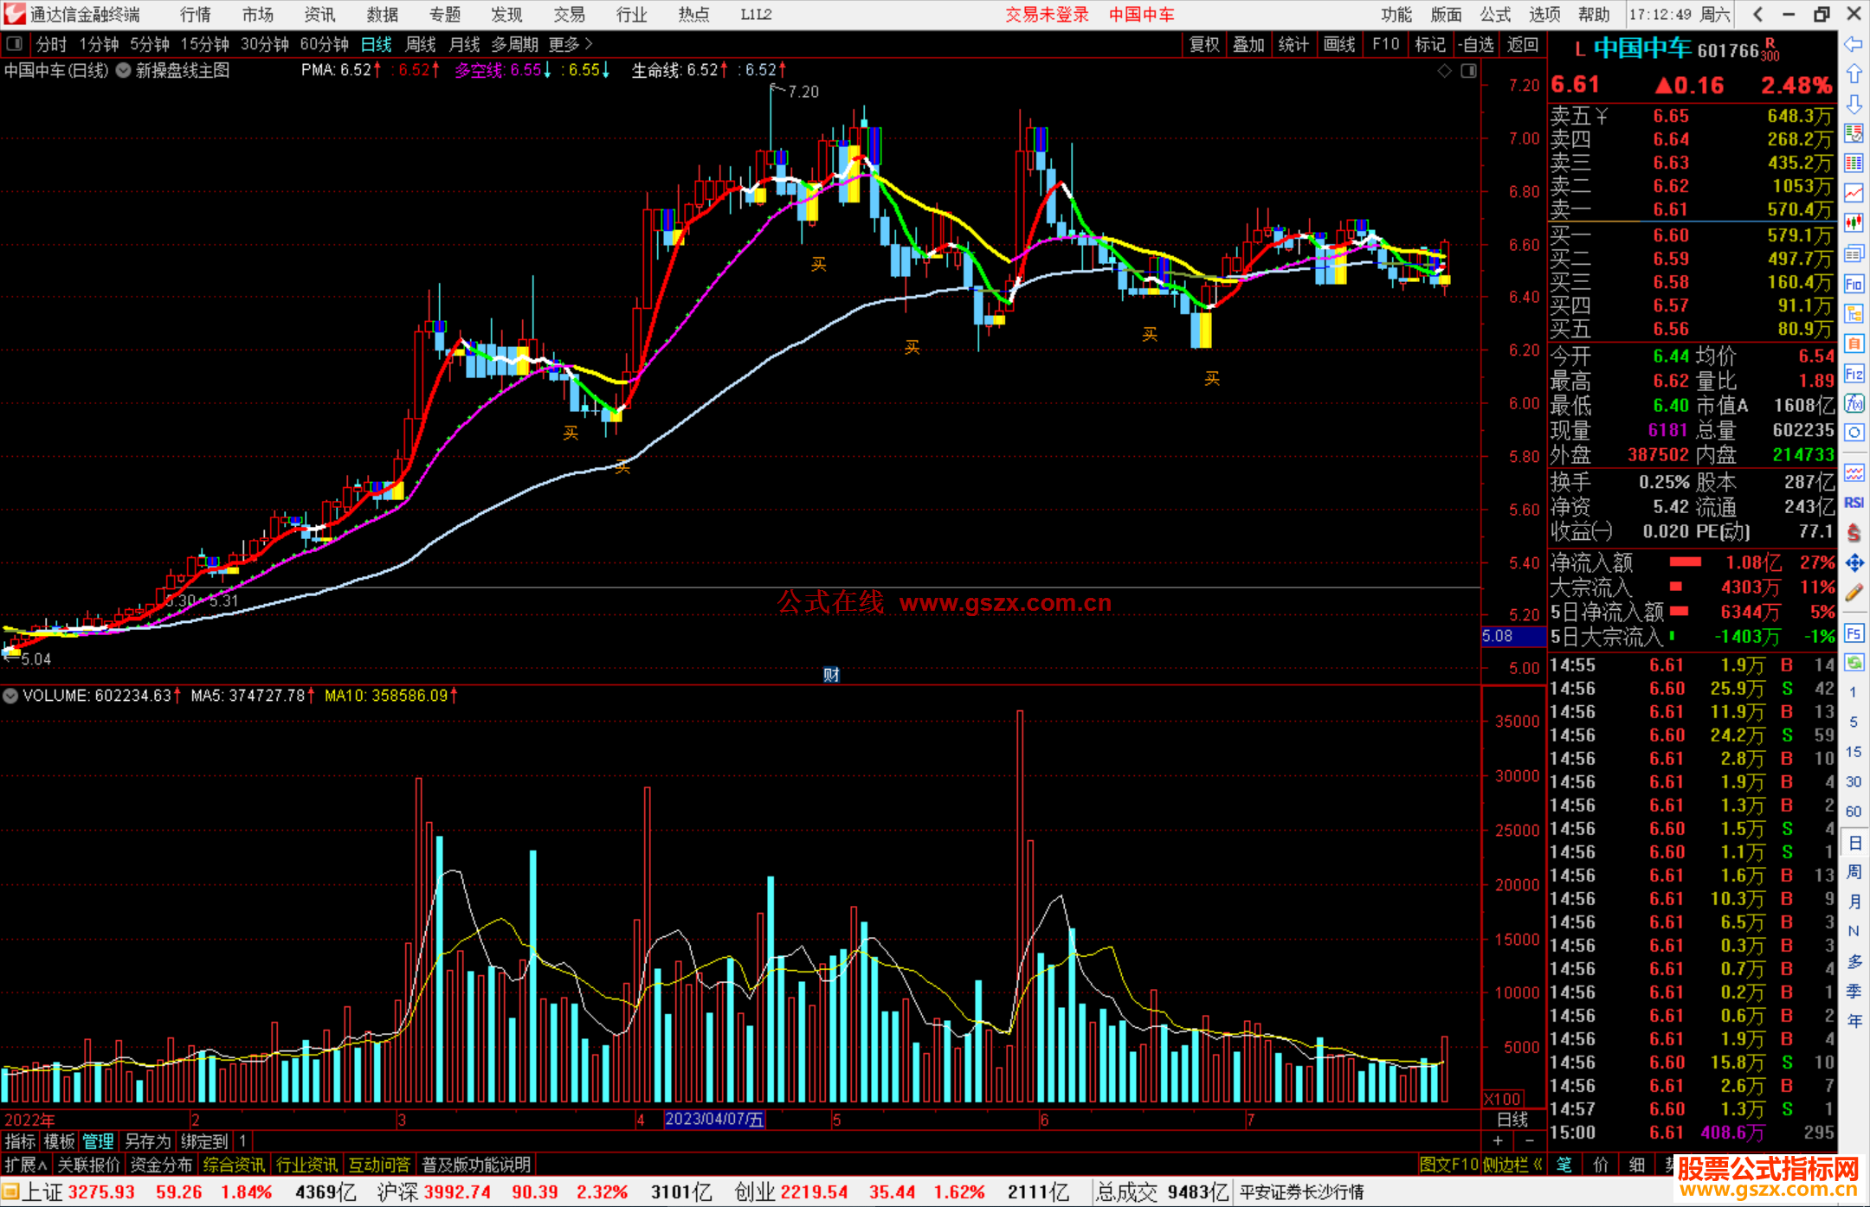
Task: Open the candlestick chart sidebar icon
Action: pyautogui.click(x=1854, y=222)
